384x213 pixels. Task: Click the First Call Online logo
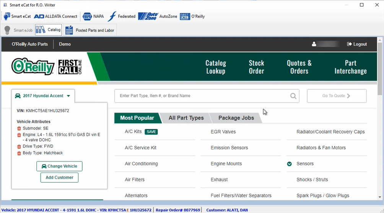70,67
